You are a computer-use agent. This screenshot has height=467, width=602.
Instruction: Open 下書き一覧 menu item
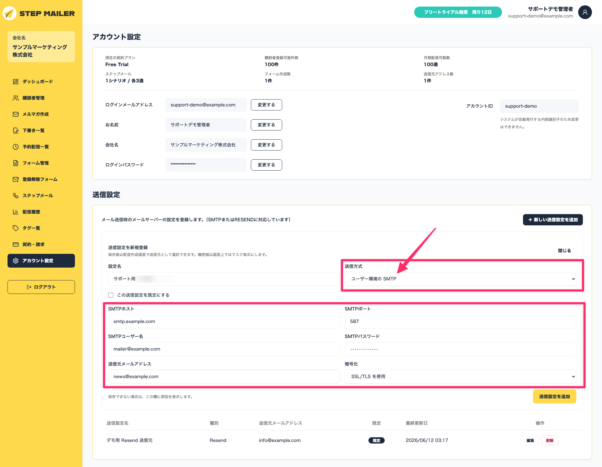click(x=41, y=131)
